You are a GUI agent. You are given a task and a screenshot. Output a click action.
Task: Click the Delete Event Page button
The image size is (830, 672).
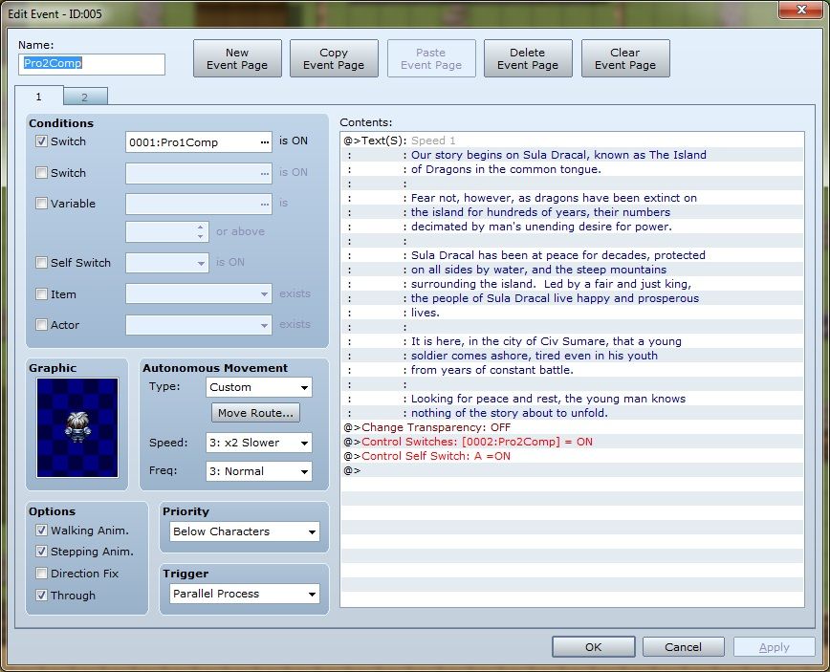pos(528,59)
